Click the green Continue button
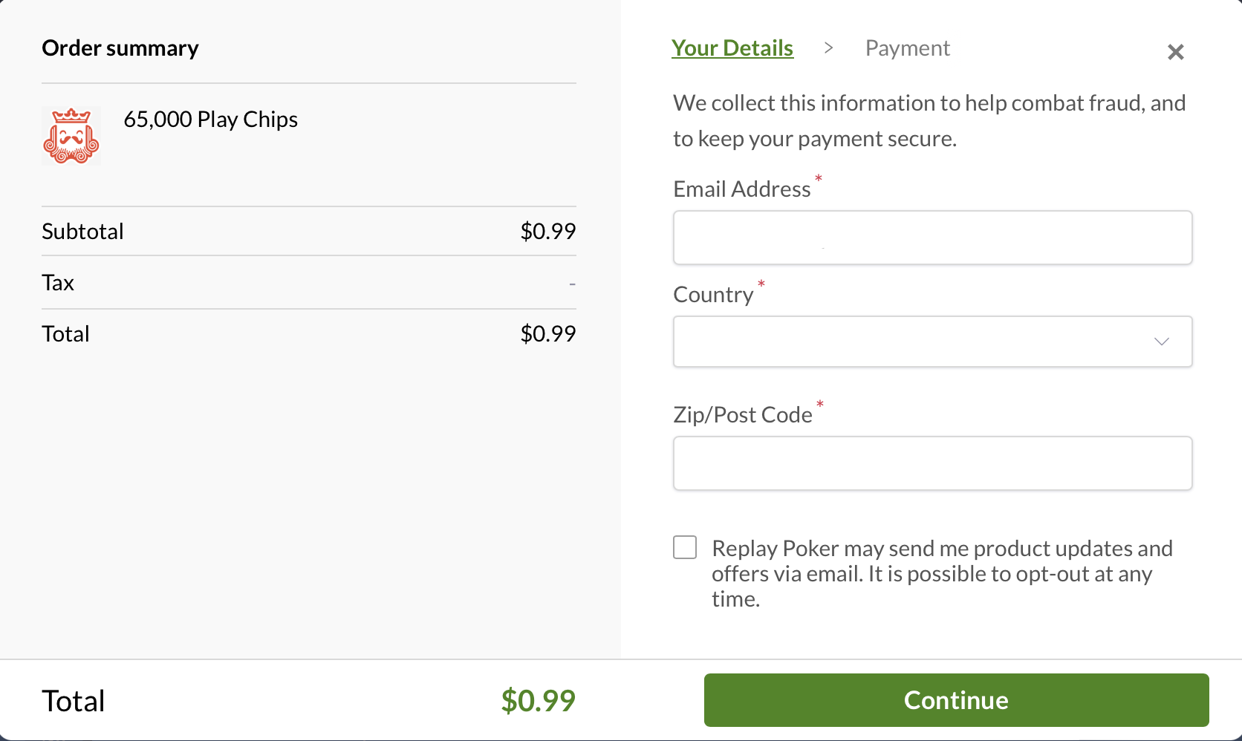Image resolution: width=1242 pixels, height=741 pixels. coord(956,700)
